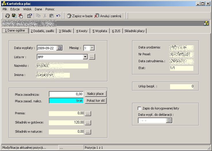Expand the Lista nr combo box arrow
This screenshot has width=212, height=151.
(85, 57)
